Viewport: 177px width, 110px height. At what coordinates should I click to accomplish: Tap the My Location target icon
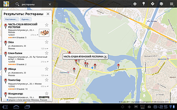(135, 4)
